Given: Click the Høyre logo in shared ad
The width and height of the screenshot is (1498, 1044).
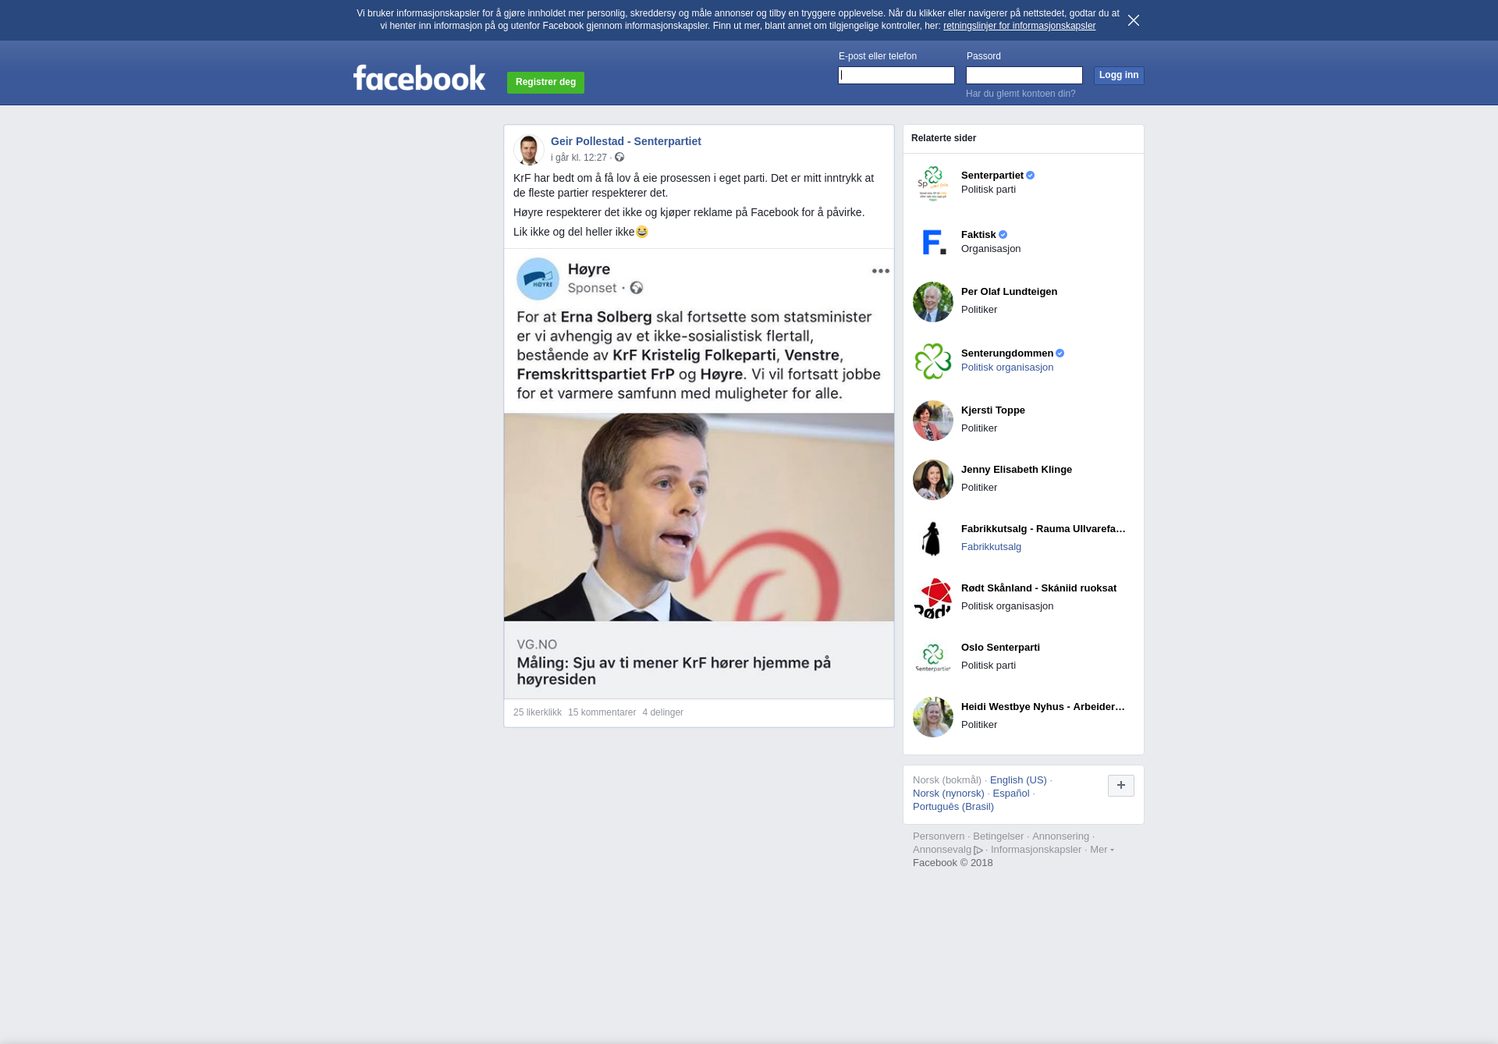Looking at the screenshot, I should point(538,279).
